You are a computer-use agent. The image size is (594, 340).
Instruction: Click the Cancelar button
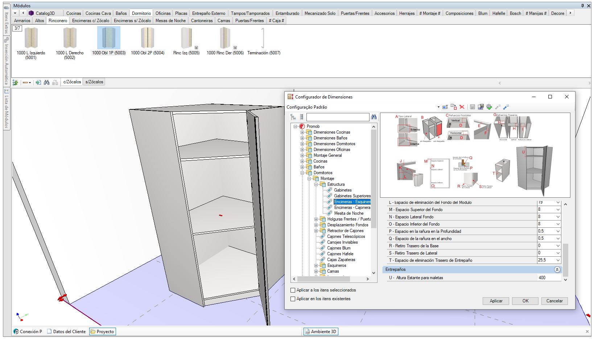554,301
